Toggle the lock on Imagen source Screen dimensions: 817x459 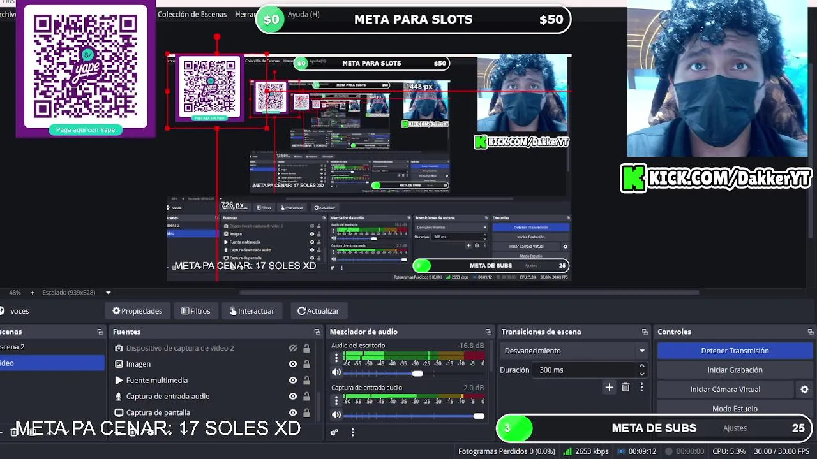306,364
